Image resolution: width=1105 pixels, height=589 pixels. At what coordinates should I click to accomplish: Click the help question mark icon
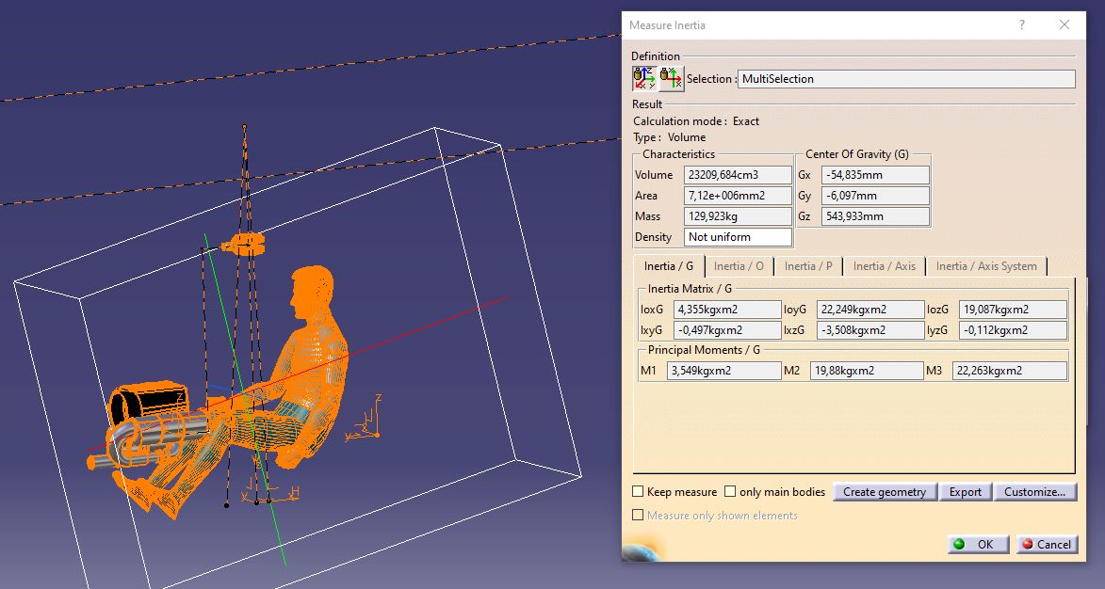(x=1021, y=25)
